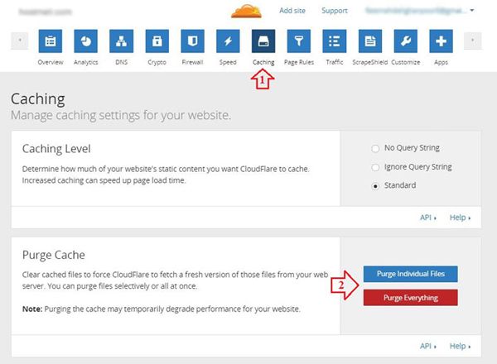The width and height of the screenshot is (497, 364).
Task: Click the Caching Level description paragraph
Action: coord(166,175)
